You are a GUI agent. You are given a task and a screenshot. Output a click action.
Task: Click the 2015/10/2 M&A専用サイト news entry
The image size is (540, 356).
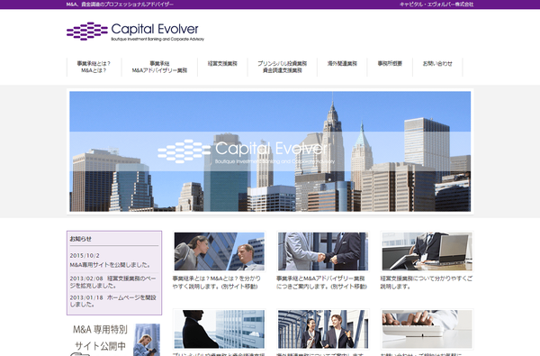(110, 260)
